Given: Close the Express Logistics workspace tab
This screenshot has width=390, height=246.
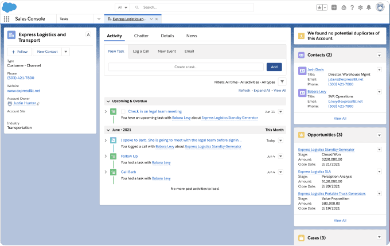Looking at the screenshot, I should (157, 19).
